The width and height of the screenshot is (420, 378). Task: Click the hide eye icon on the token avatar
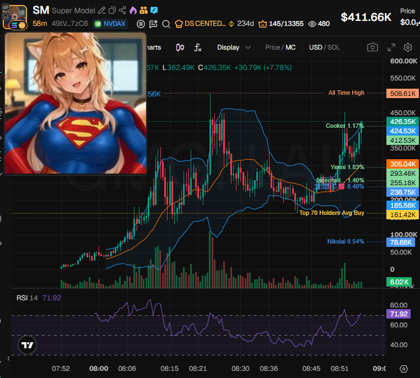click(x=6, y=8)
